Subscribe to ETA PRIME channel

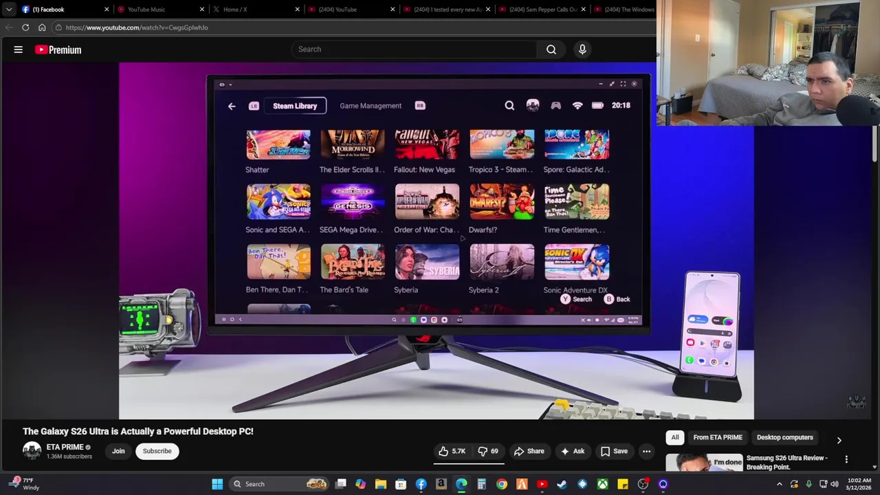(157, 451)
